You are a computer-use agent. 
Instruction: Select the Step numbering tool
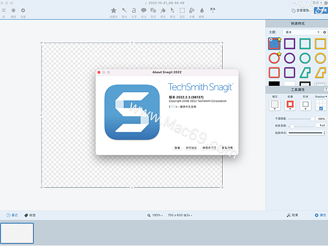(192, 10)
